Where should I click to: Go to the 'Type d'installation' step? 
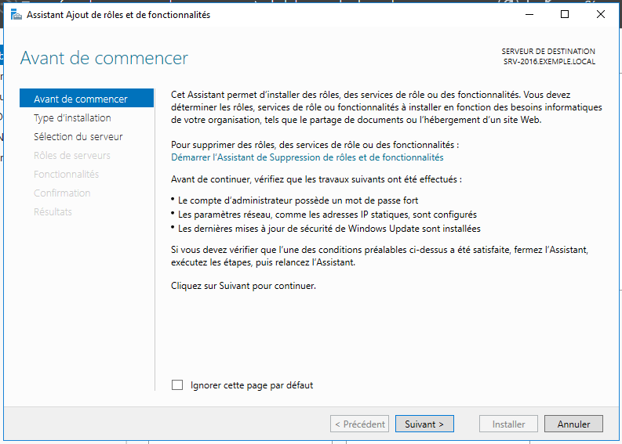[x=72, y=117]
